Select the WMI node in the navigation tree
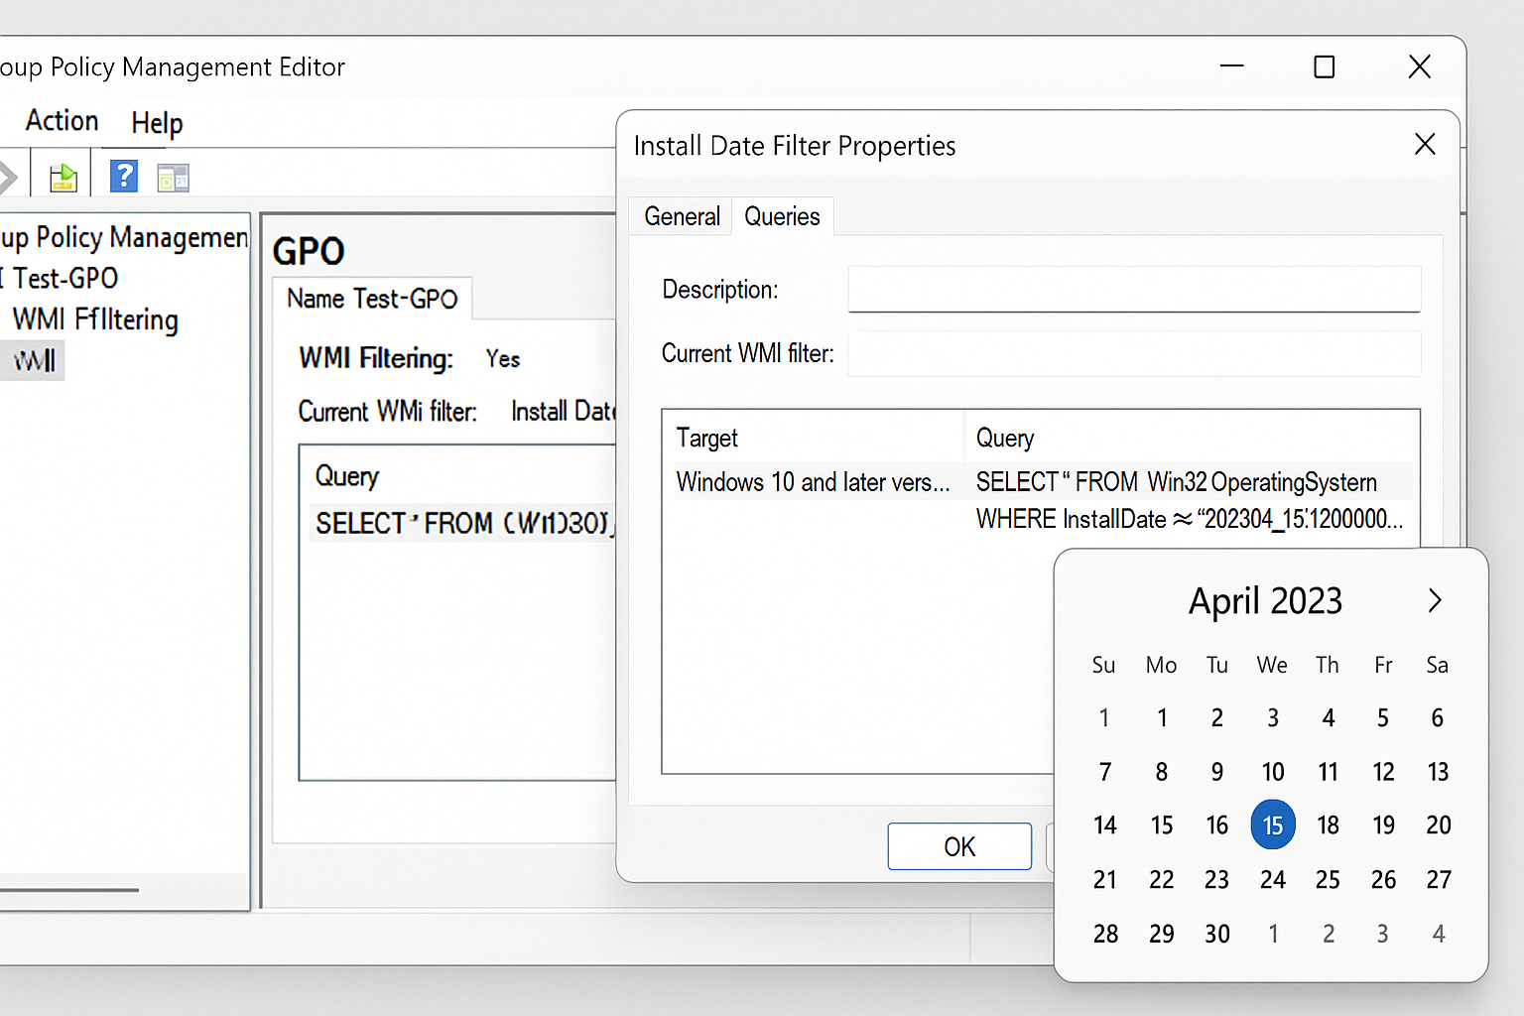The width and height of the screenshot is (1524, 1016). click(33, 360)
